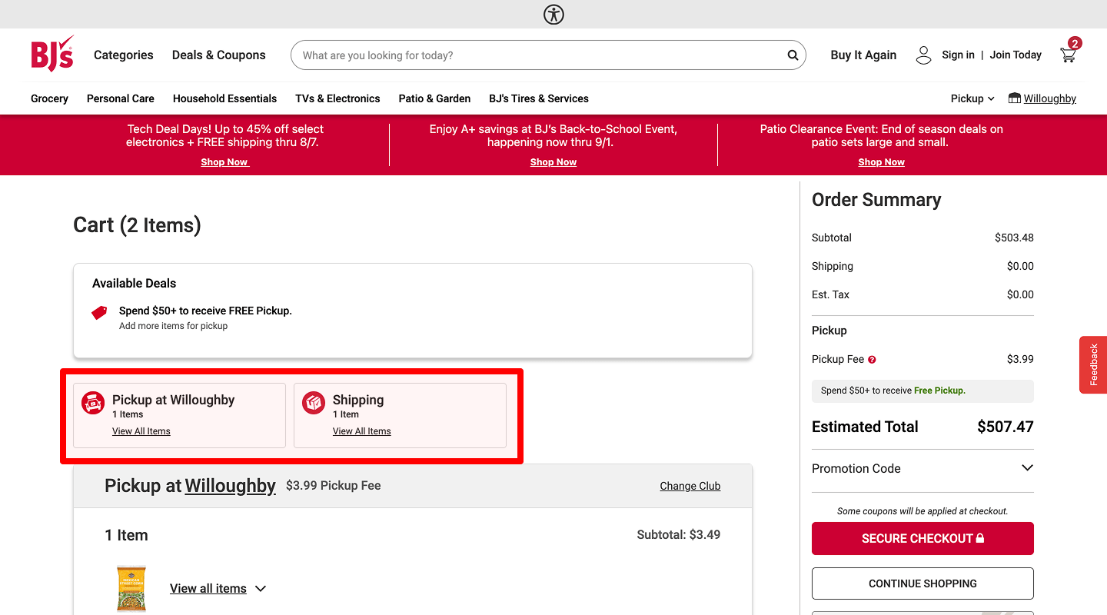This screenshot has width=1107, height=615.
Task: Click the Secure Checkout button
Action: [x=922, y=538]
